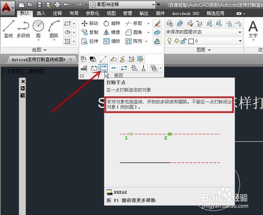Click the 拉伸 stretch tool
Screen dimensions: 263x215
(90, 41)
